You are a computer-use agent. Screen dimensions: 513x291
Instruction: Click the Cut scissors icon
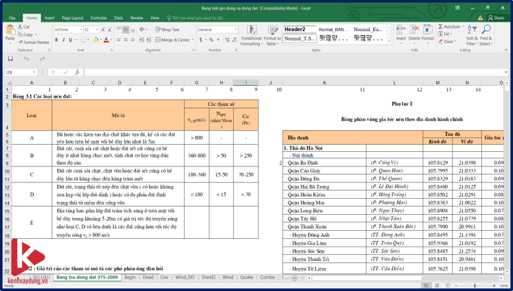pos(20,27)
